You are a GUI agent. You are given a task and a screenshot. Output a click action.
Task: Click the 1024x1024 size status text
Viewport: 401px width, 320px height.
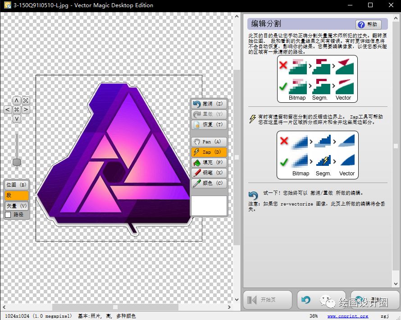(38, 316)
